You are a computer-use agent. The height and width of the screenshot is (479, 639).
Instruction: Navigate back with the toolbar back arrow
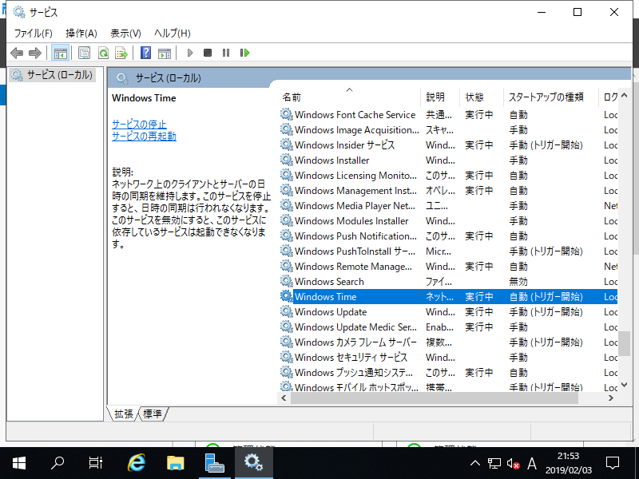click(x=17, y=53)
